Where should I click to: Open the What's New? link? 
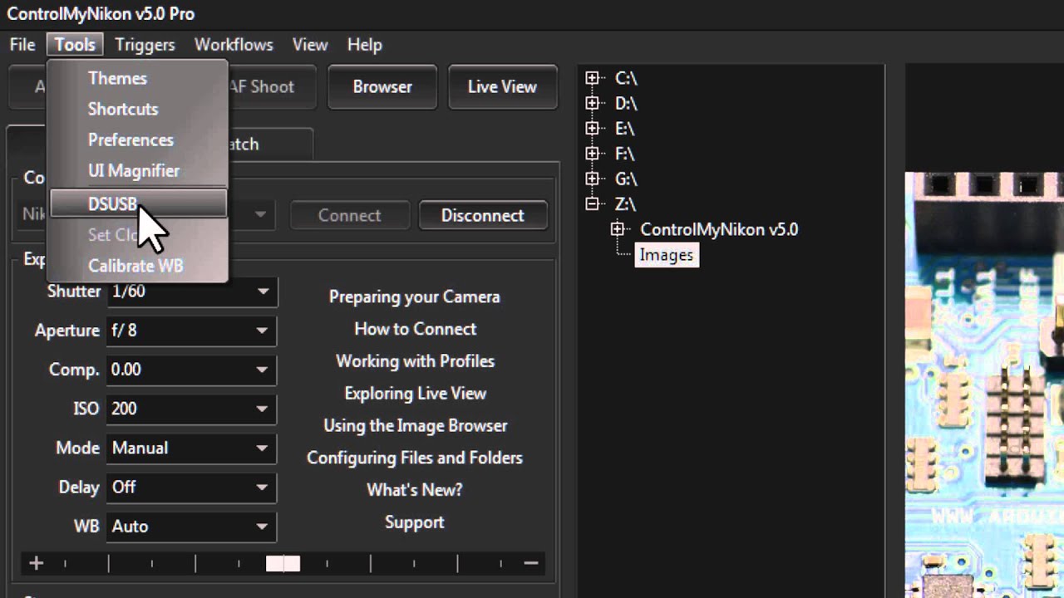(415, 490)
